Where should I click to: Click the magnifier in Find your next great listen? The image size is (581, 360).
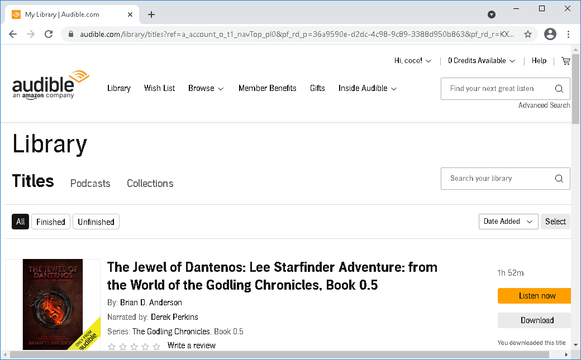pyautogui.click(x=559, y=89)
